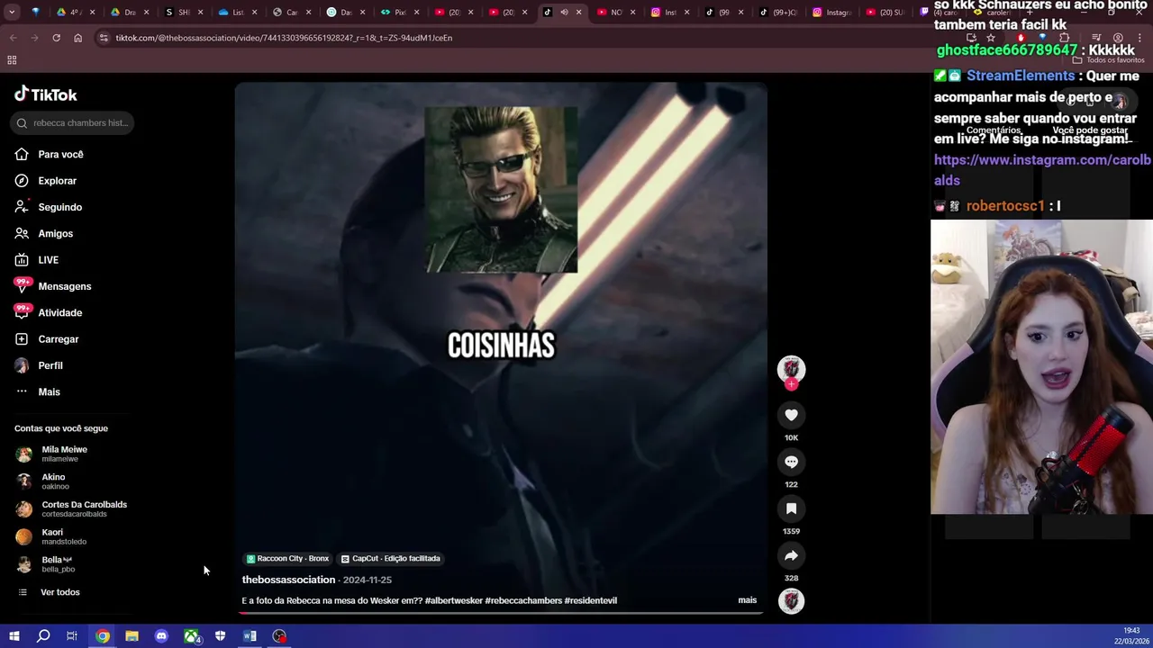Open the Windows Start menu
Image resolution: width=1153 pixels, height=648 pixels.
[x=14, y=636]
